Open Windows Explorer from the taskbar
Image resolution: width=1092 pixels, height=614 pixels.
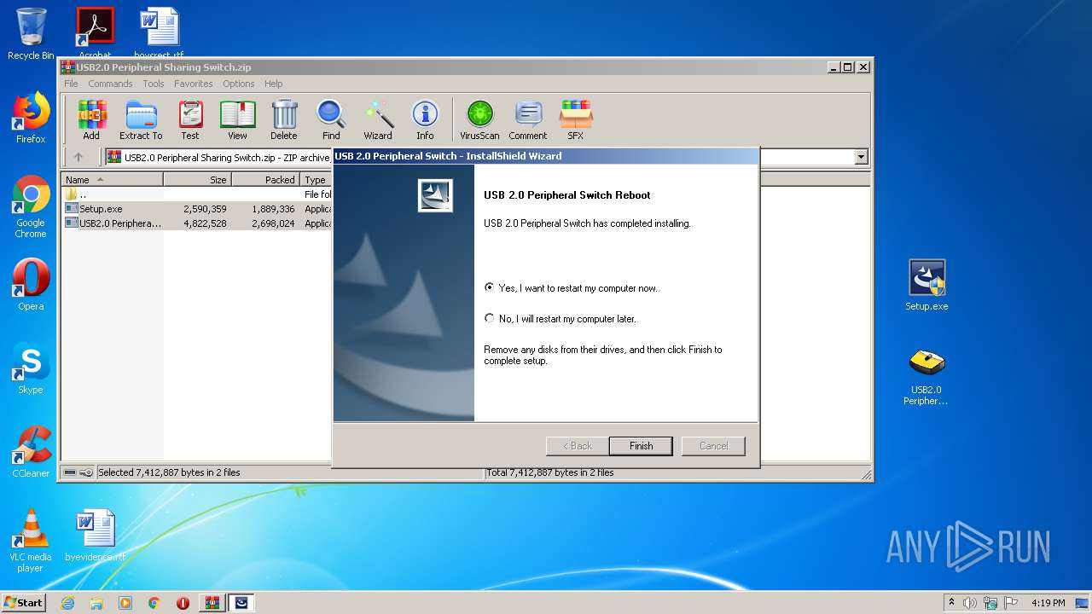96,603
